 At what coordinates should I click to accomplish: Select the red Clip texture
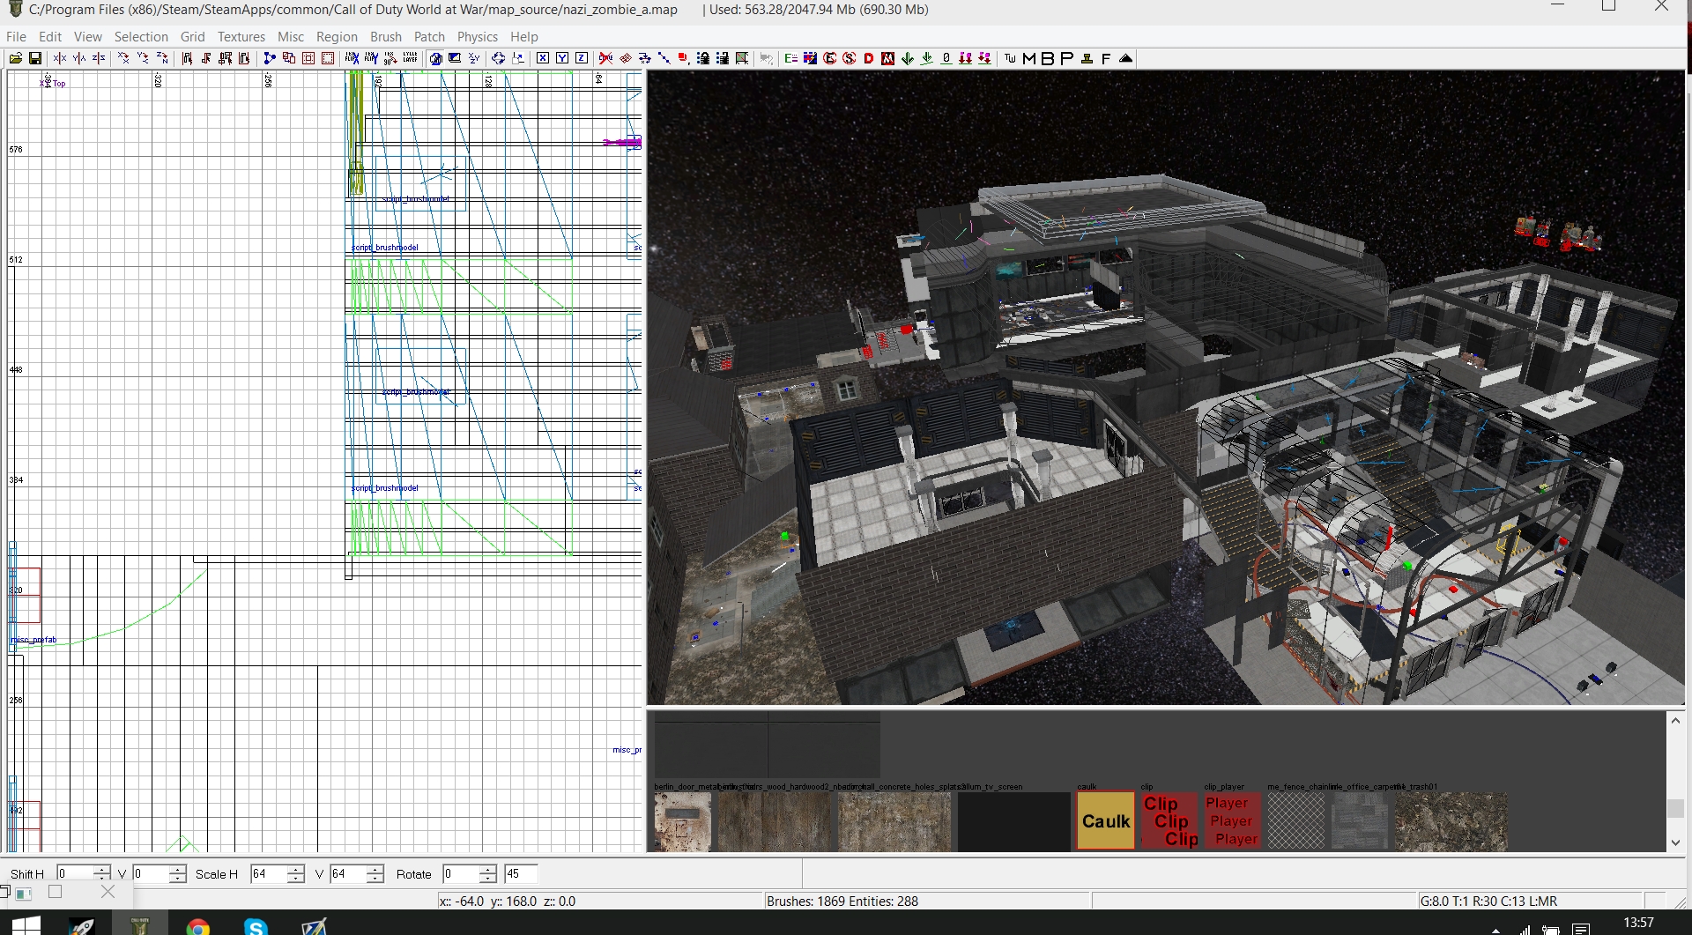(1169, 820)
